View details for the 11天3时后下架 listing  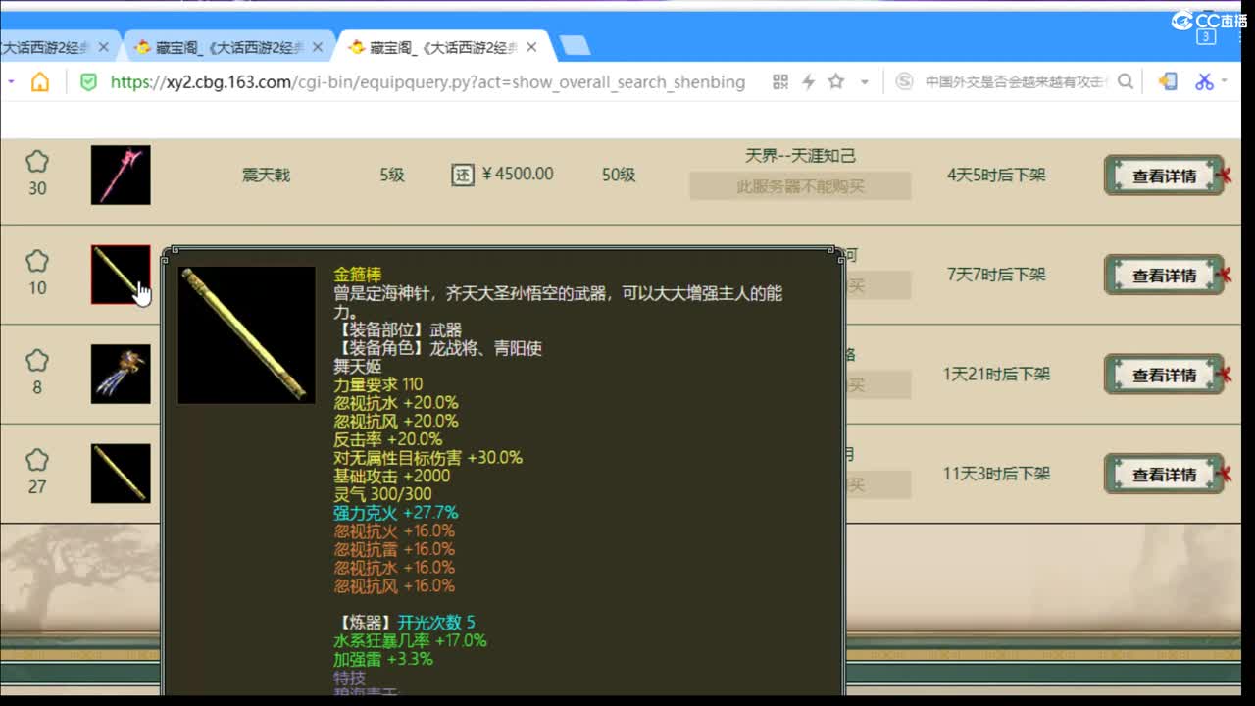tap(1164, 474)
